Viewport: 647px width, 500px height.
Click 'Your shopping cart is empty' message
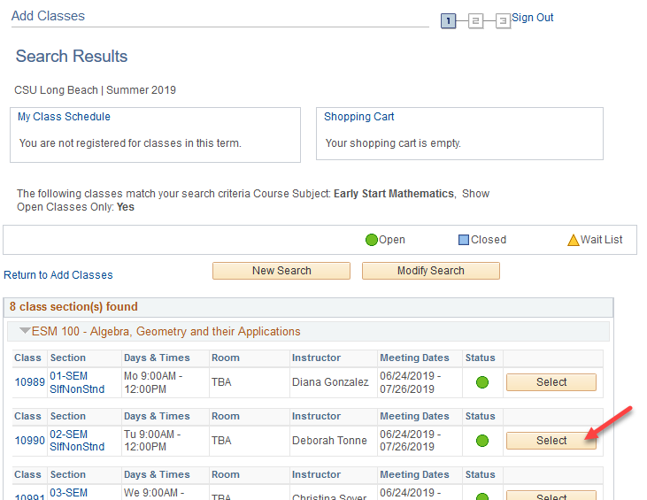click(393, 143)
